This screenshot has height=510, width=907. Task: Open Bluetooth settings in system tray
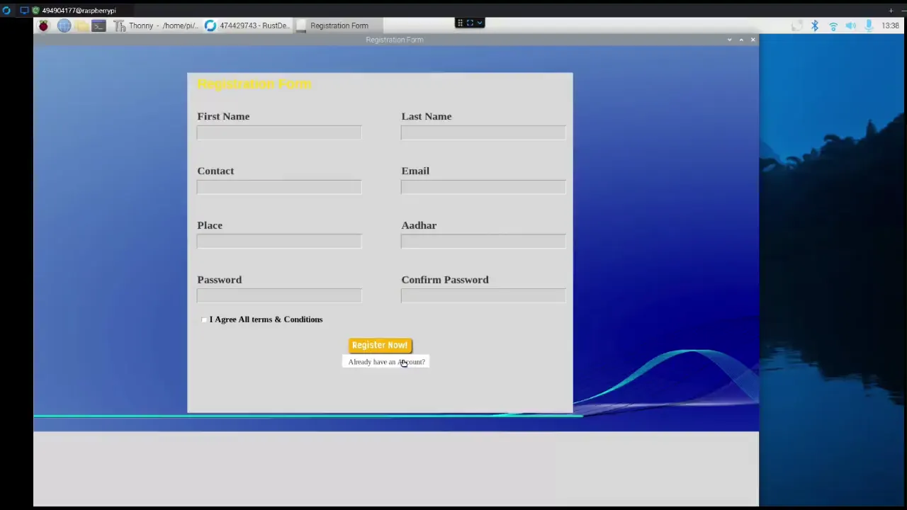[x=815, y=25]
